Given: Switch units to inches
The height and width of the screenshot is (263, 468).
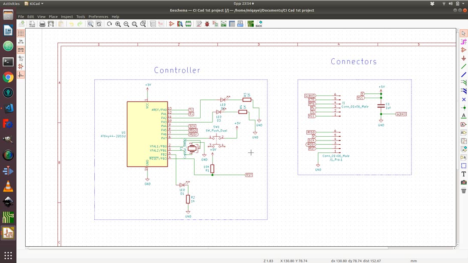Looking at the screenshot, I should (21, 42).
